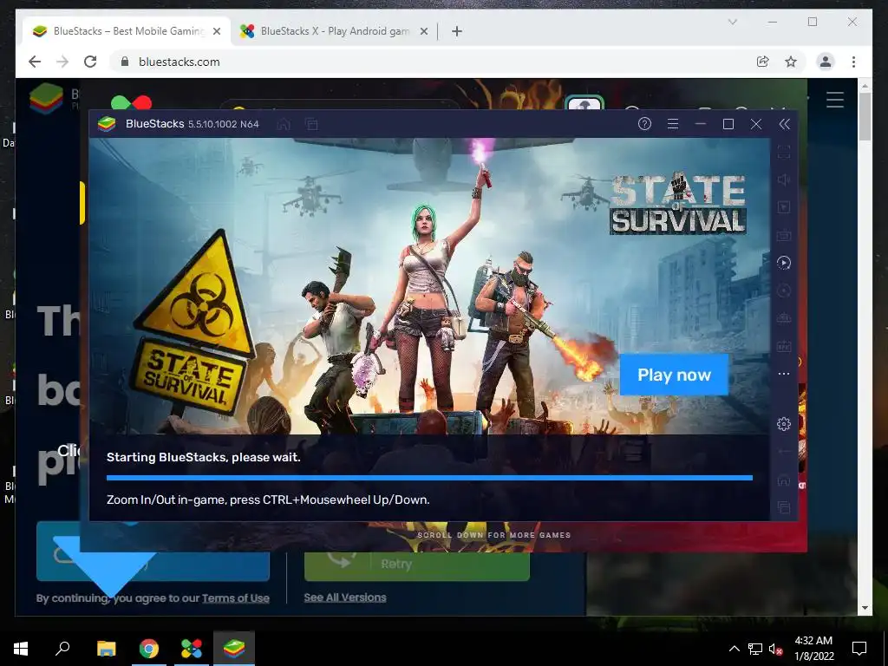The width and height of the screenshot is (888, 666).
Task: Go back in Chrome
Action: coord(35,62)
